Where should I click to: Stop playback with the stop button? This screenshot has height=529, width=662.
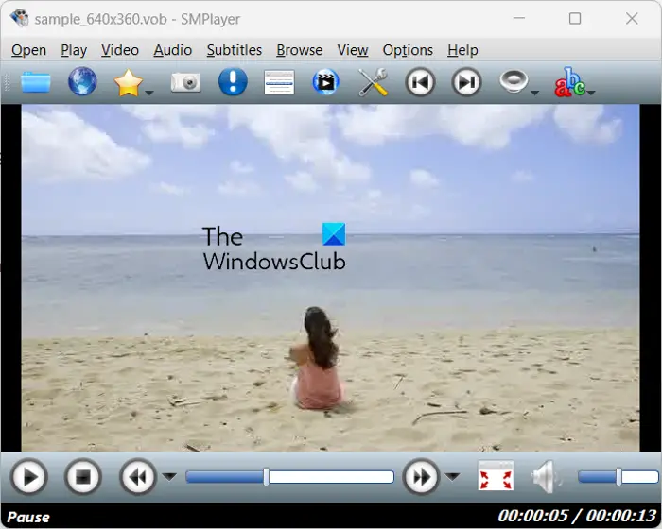pyautogui.click(x=83, y=477)
